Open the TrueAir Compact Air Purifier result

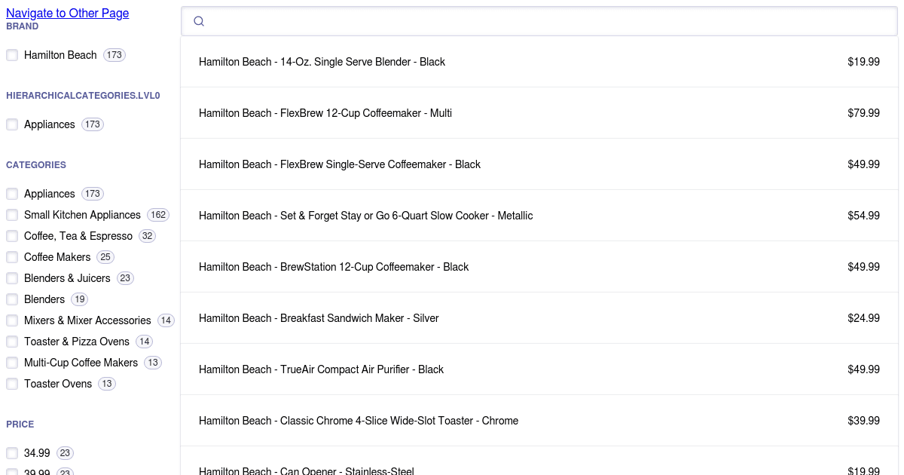(321, 369)
